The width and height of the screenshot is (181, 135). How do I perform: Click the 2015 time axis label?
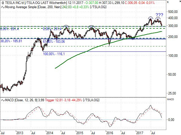click(80, 133)
